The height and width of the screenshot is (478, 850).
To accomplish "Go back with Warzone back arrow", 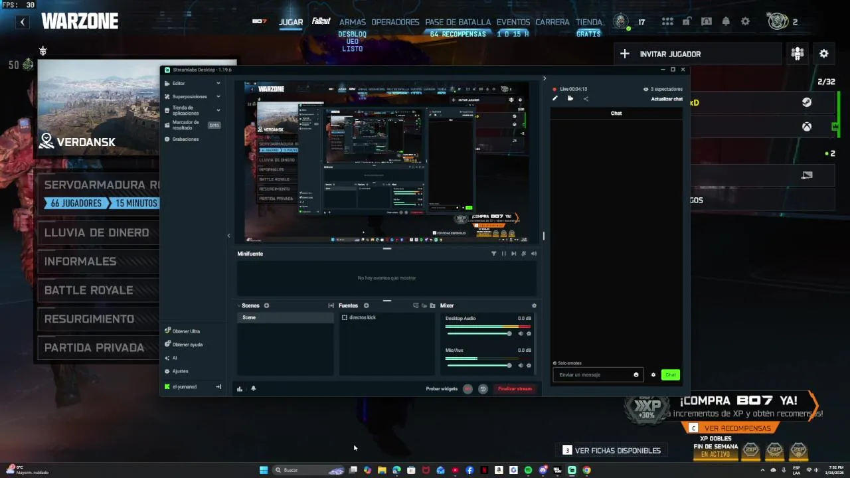I will [22, 22].
